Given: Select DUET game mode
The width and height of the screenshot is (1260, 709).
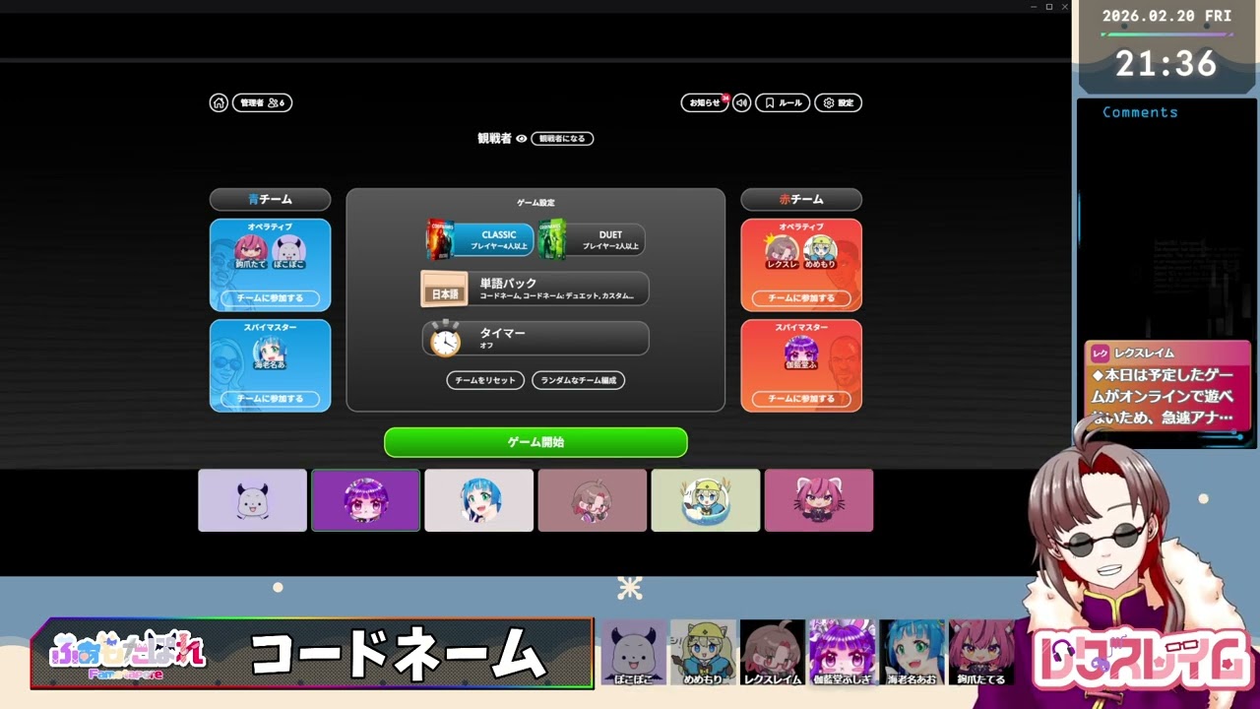Looking at the screenshot, I should pyautogui.click(x=592, y=239).
